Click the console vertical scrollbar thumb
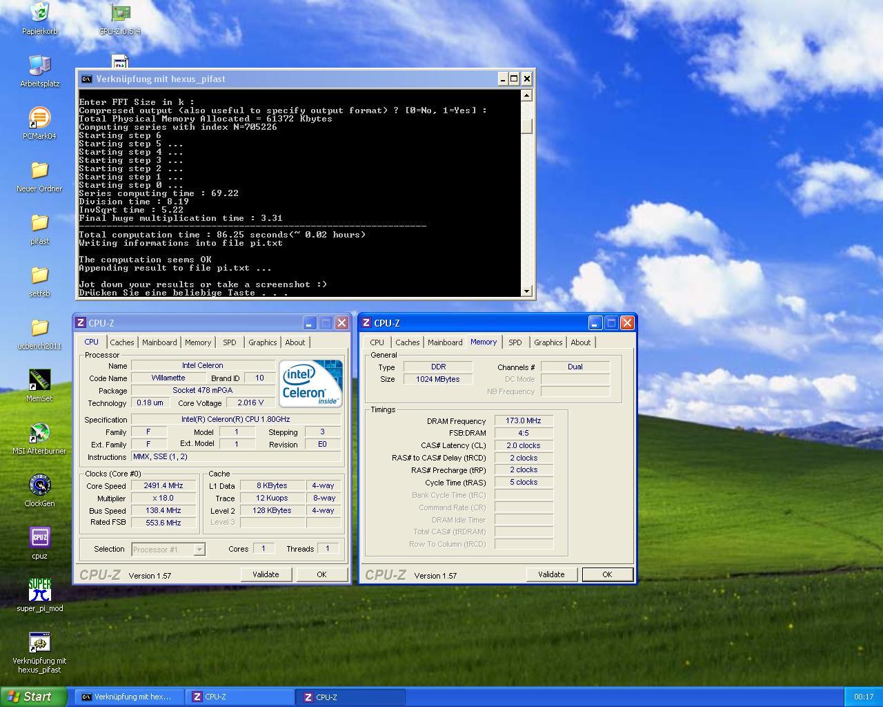 click(x=527, y=126)
